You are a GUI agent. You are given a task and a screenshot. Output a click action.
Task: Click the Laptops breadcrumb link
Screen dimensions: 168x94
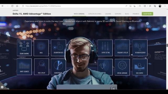tap(15, 10)
